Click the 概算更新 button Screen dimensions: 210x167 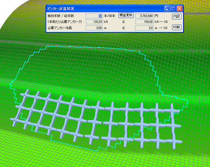click(126, 15)
